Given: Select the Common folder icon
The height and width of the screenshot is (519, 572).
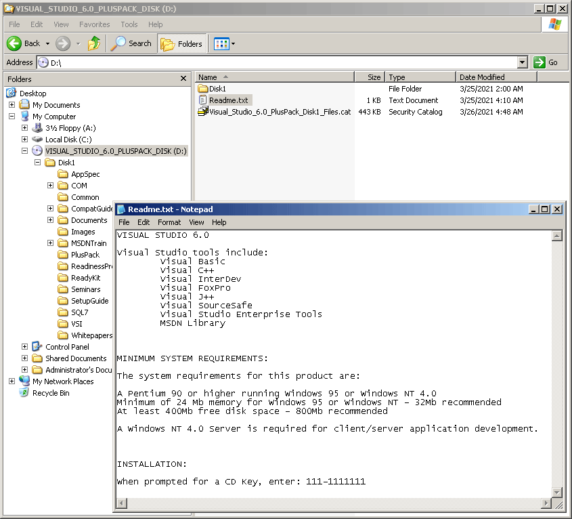Looking at the screenshot, I should 63,197.
